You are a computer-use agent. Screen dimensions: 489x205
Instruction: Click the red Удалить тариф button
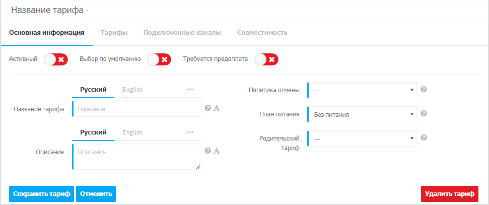coord(450,194)
